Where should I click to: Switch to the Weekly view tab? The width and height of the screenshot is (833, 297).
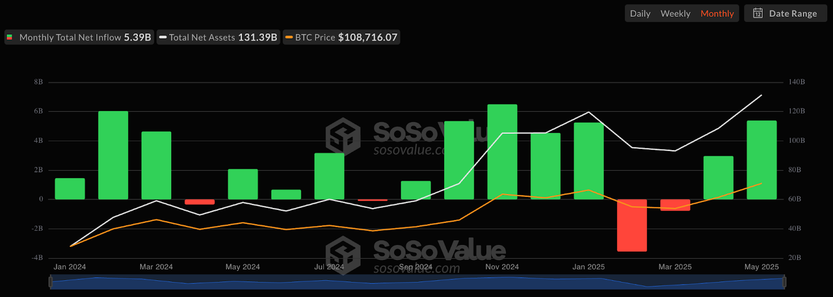pos(675,14)
